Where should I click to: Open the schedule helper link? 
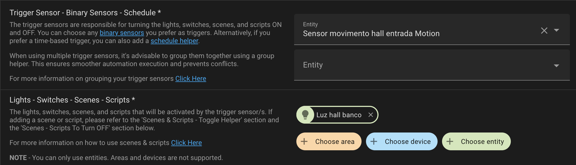coord(174,41)
